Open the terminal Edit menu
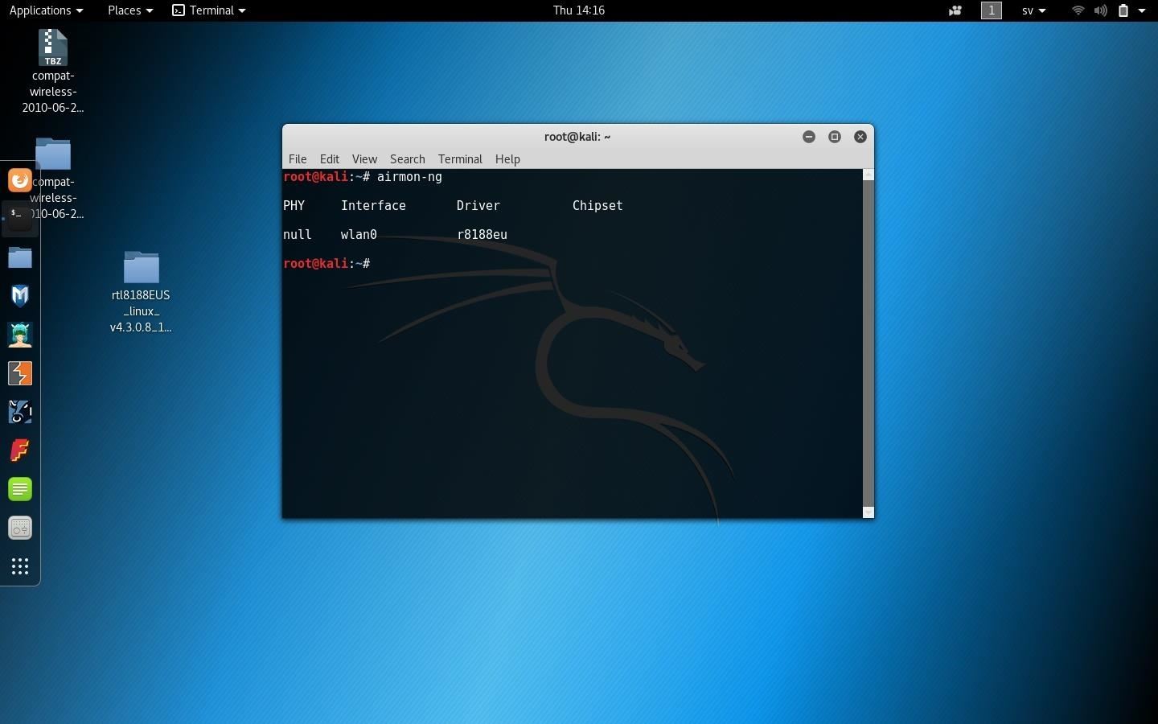 (x=330, y=159)
